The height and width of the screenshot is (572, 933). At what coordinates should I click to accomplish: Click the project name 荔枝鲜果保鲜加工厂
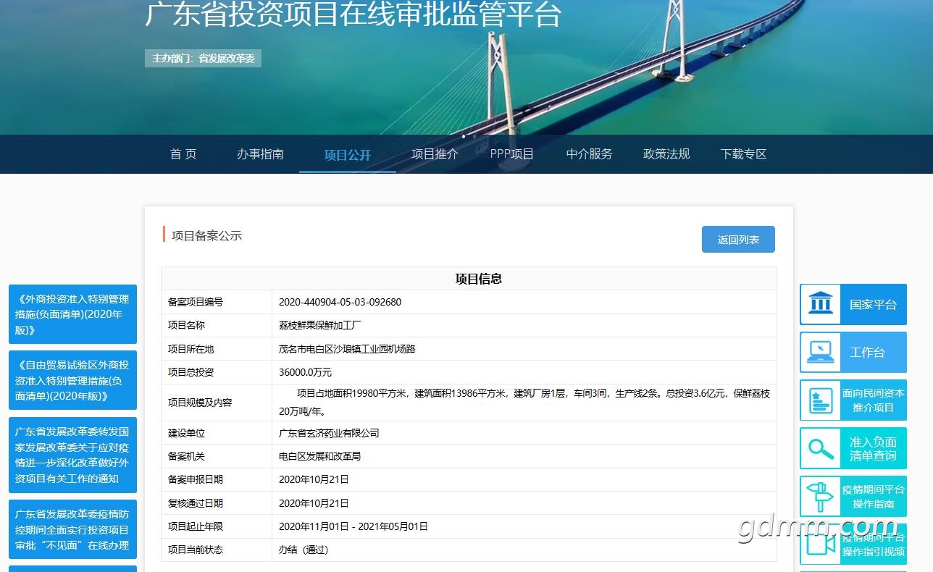(319, 325)
